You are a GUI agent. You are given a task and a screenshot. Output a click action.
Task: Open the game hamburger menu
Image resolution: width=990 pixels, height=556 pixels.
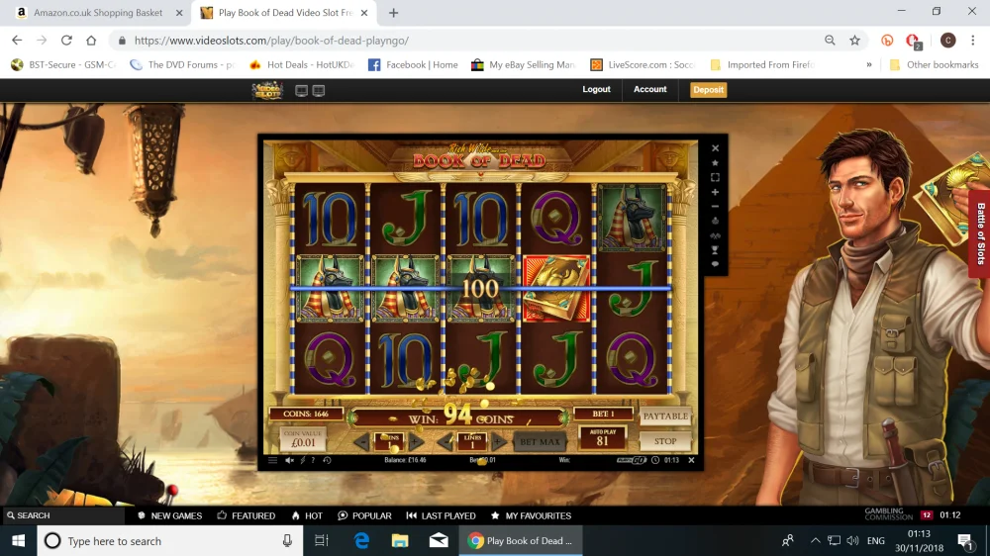[272, 460]
